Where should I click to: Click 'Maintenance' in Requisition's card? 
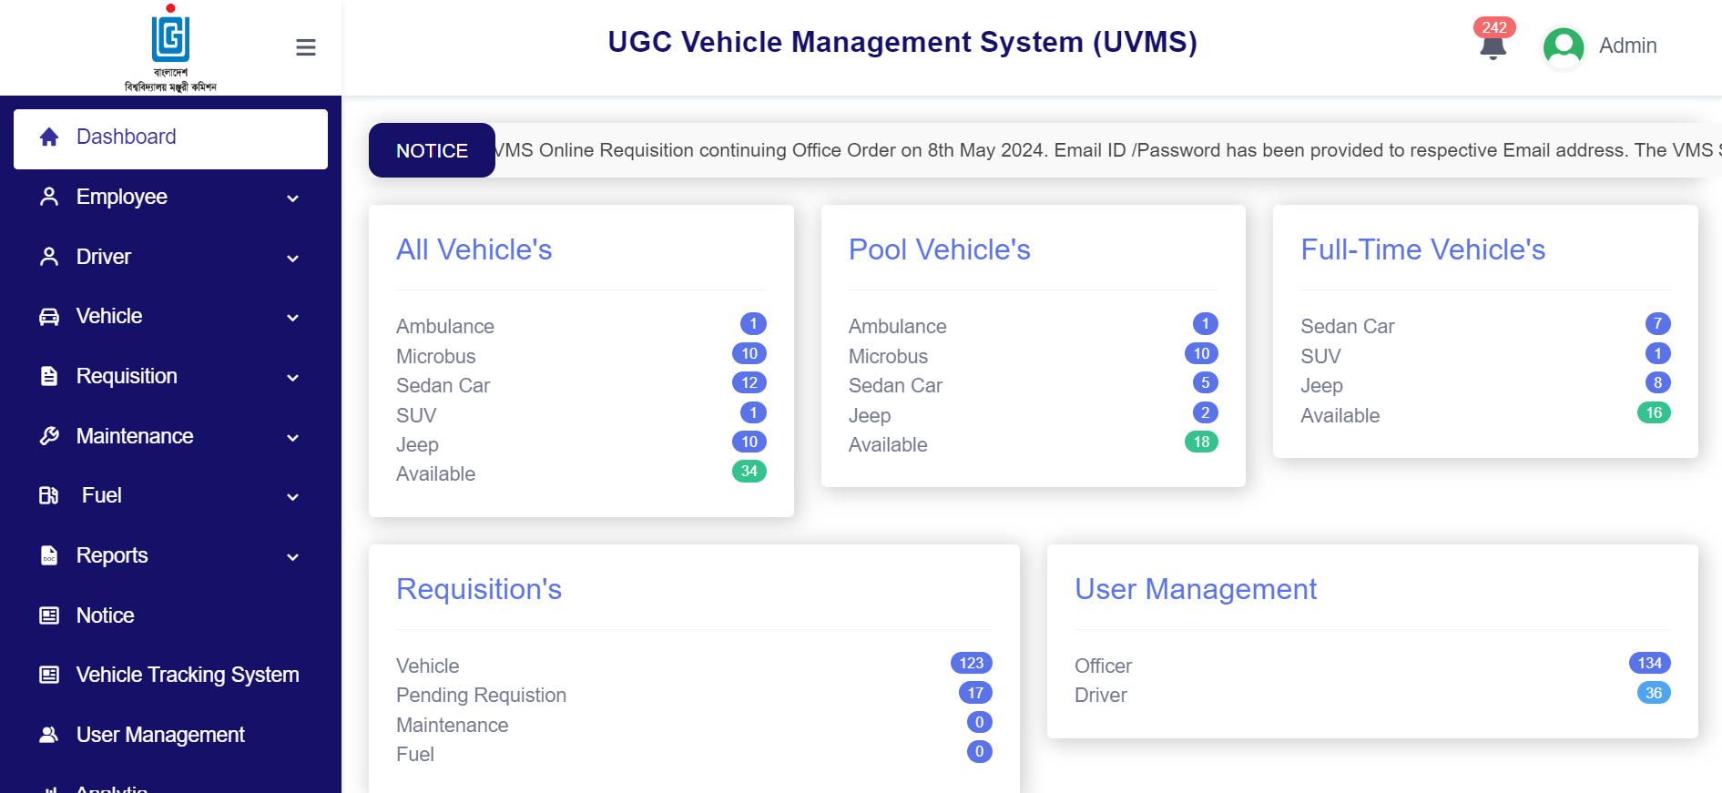coord(452,725)
